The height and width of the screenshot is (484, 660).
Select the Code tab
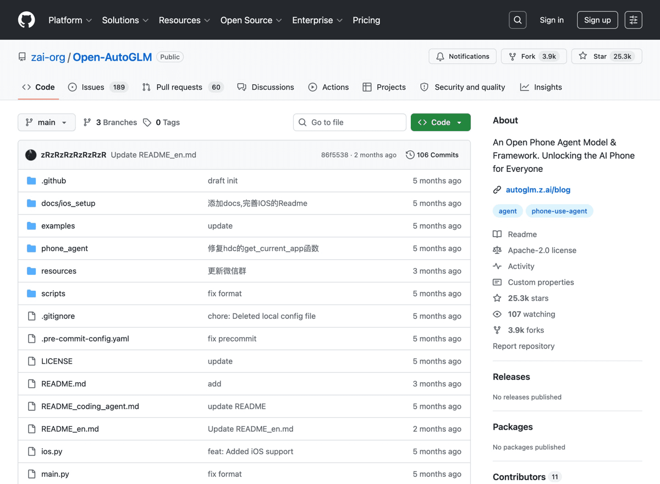click(x=38, y=87)
